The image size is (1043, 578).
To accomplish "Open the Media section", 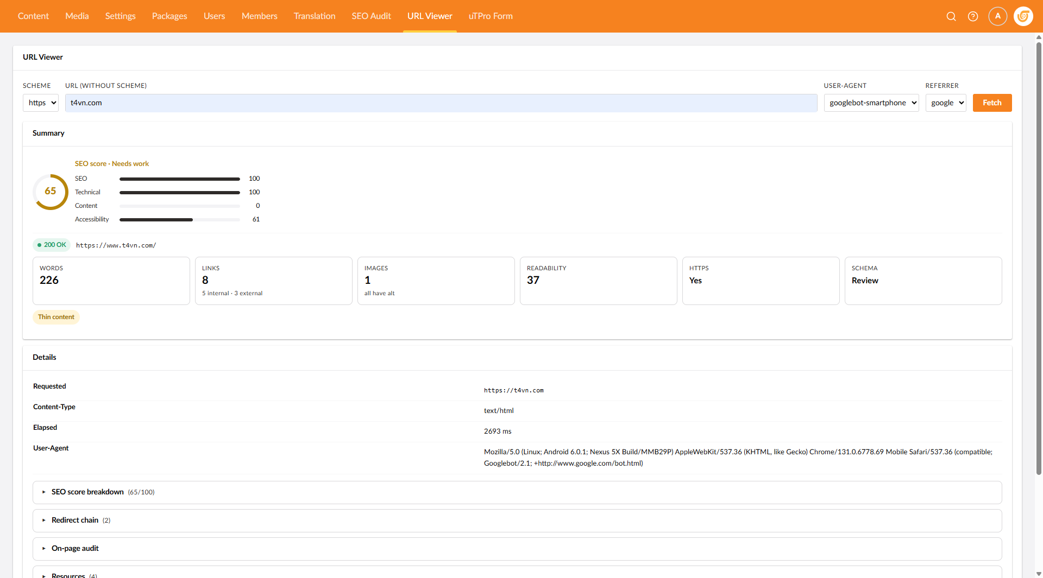I will point(77,16).
